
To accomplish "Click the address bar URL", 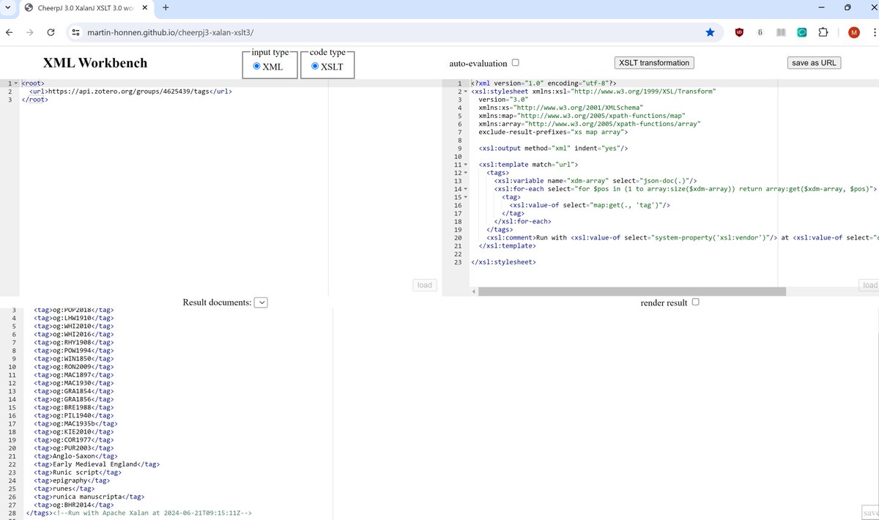I will (x=171, y=32).
